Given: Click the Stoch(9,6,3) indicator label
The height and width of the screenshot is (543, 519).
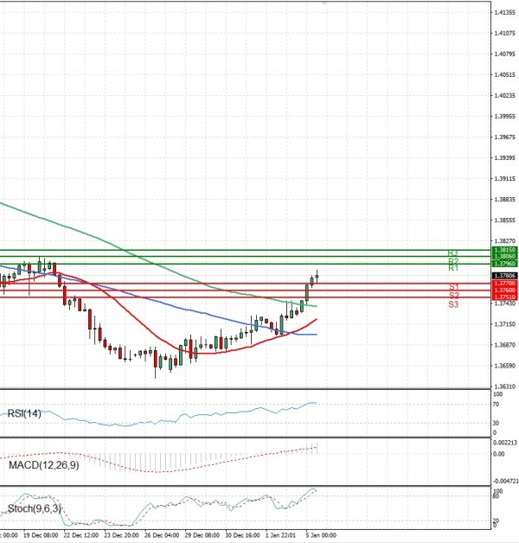Looking at the screenshot, I should click(x=34, y=509).
